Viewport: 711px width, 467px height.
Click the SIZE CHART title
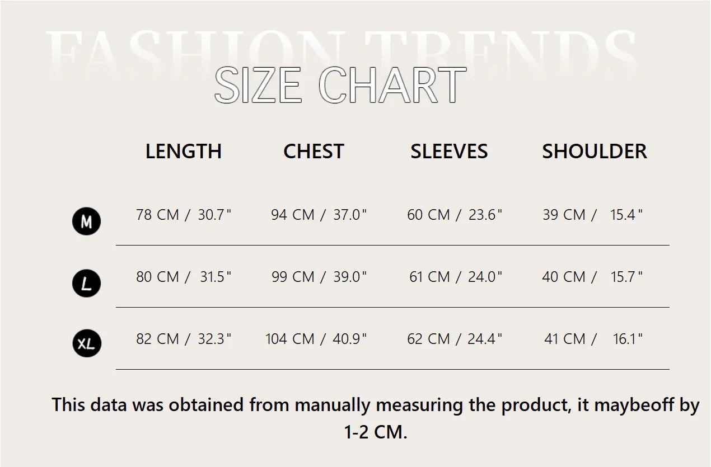pos(340,85)
